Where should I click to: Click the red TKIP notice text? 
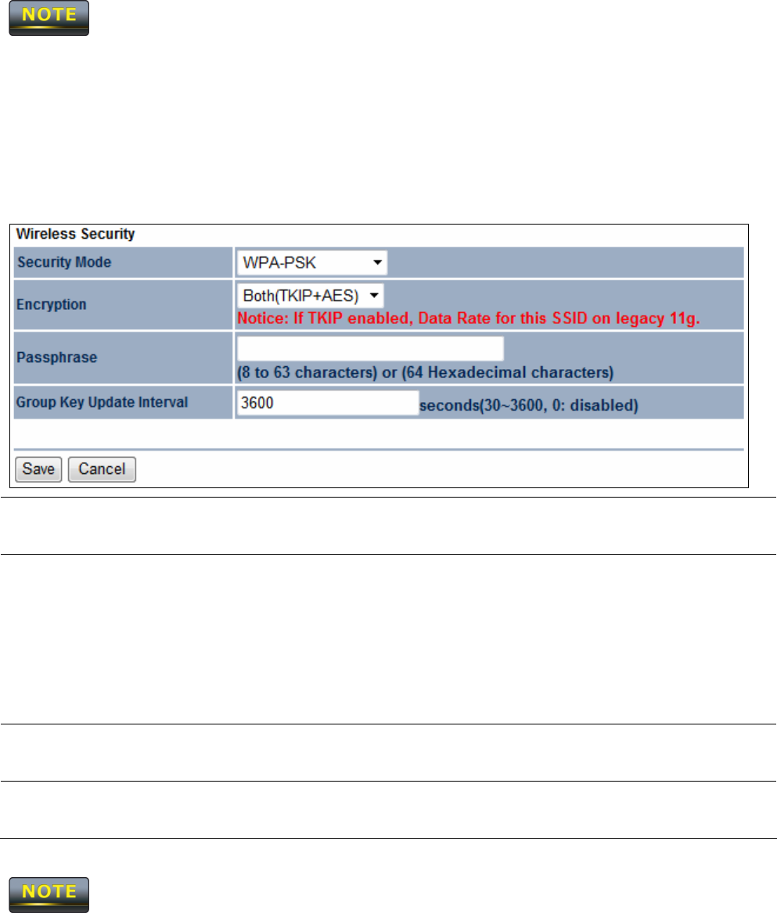[468, 318]
